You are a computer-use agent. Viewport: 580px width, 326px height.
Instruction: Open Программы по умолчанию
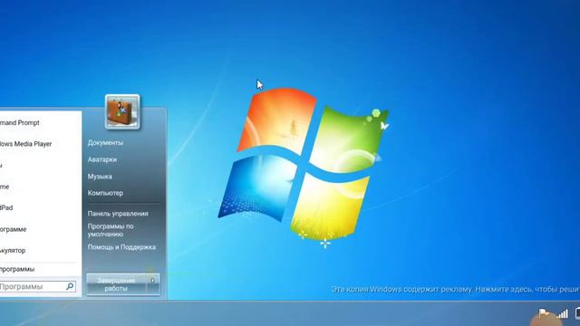[x=111, y=230]
